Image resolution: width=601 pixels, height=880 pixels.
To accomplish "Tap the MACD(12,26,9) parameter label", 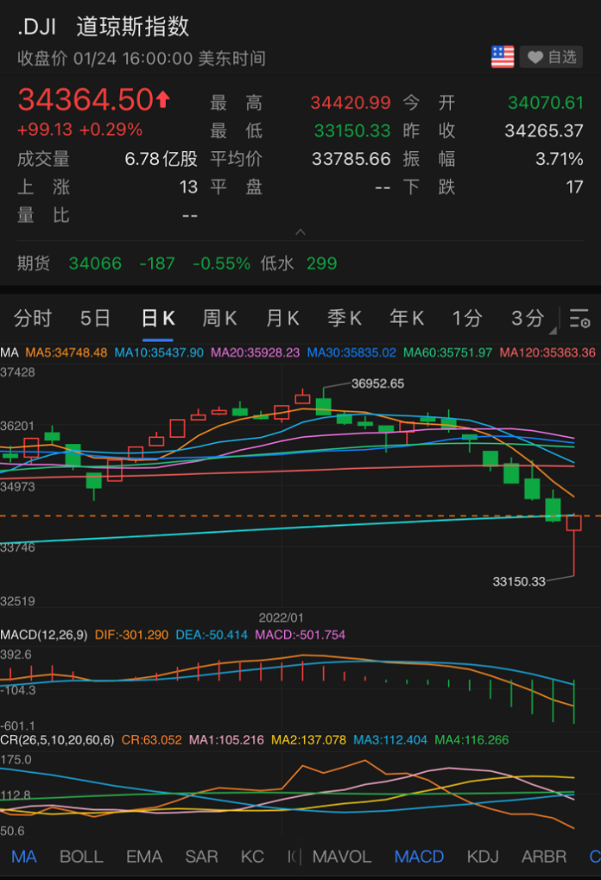I will 44,635.
